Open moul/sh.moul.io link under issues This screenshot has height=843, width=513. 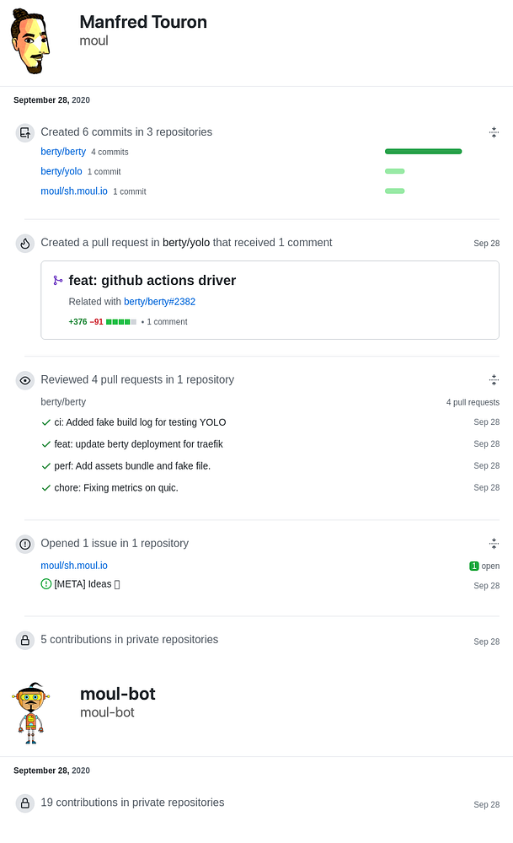[74, 566]
